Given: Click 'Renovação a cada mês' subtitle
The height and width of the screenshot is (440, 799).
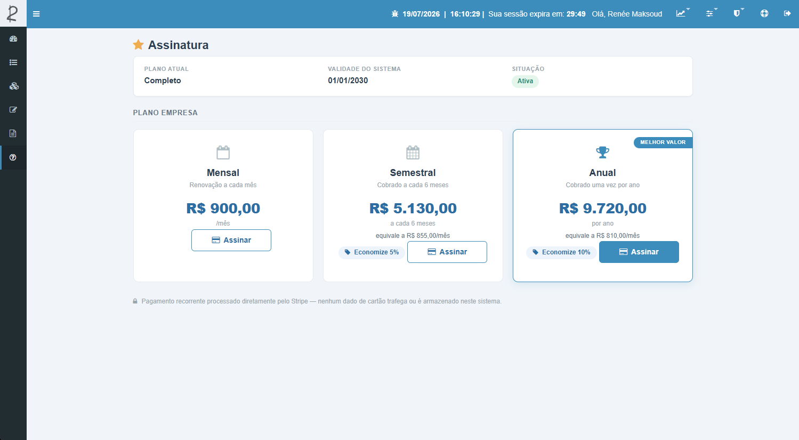Looking at the screenshot, I should (223, 185).
